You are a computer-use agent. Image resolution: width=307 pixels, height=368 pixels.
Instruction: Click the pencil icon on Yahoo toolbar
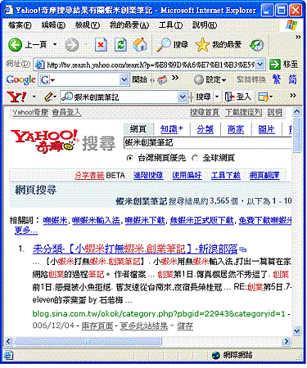pos(48,96)
